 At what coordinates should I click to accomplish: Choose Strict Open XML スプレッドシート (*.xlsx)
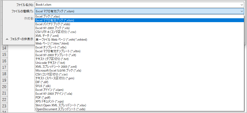(139, 105)
